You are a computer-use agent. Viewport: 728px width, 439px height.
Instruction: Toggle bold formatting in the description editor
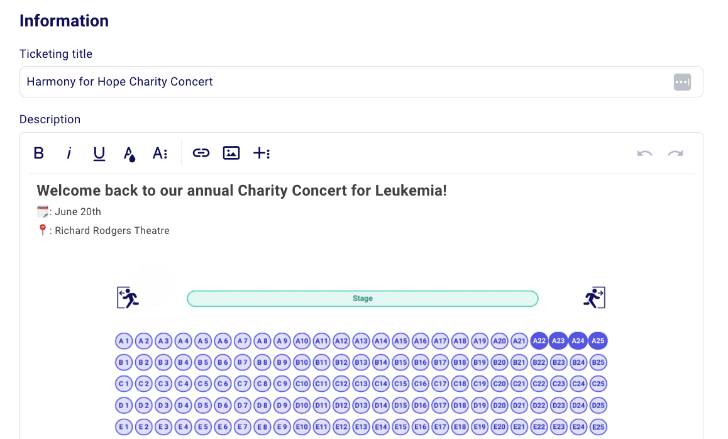(x=38, y=153)
